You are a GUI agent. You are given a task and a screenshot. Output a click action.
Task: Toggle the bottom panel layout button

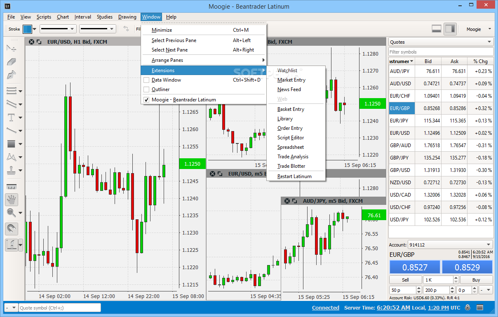coord(437,29)
